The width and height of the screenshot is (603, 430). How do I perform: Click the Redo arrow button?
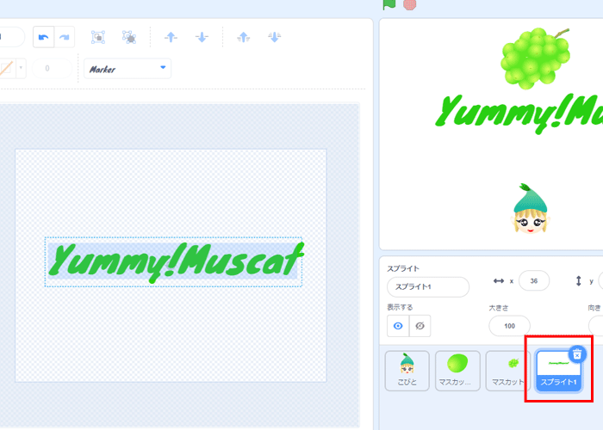click(x=65, y=37)
